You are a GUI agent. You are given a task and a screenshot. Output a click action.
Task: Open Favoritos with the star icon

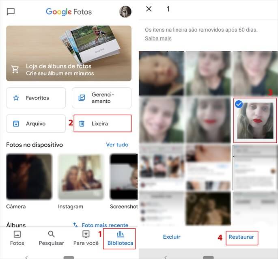36,98
